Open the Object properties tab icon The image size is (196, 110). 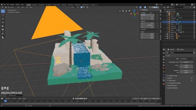pyautogui.click(x=164, y=72)
